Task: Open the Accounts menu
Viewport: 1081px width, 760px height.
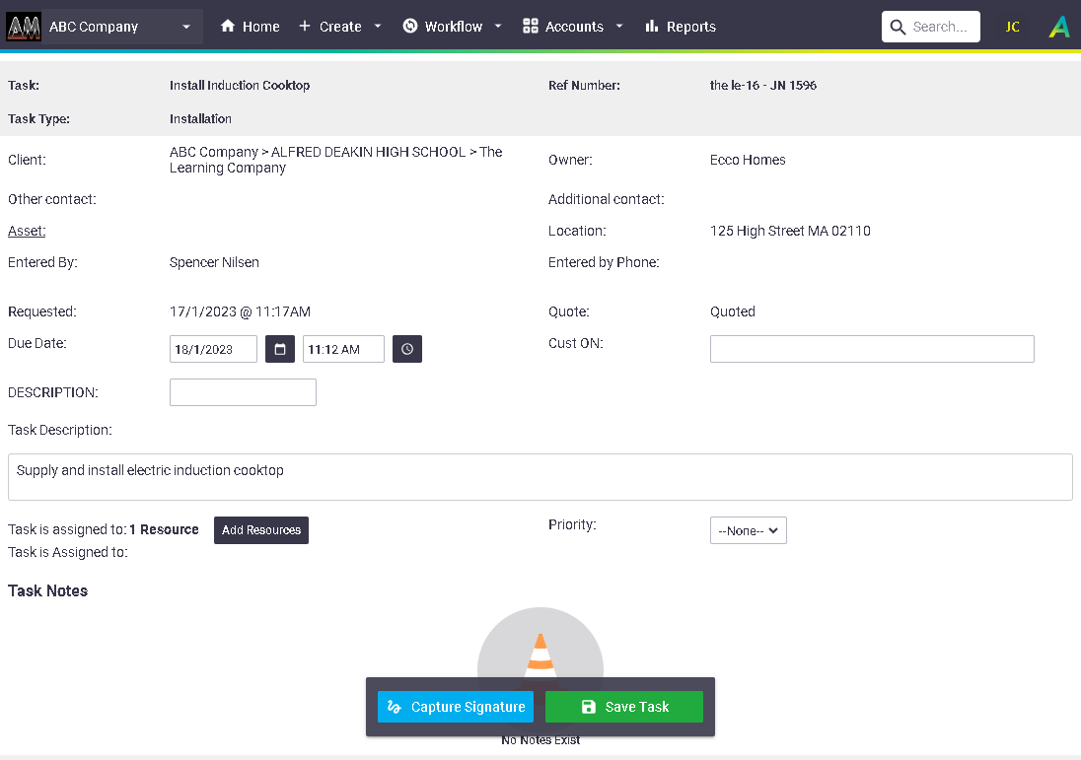Action: [x=573, y=27]
